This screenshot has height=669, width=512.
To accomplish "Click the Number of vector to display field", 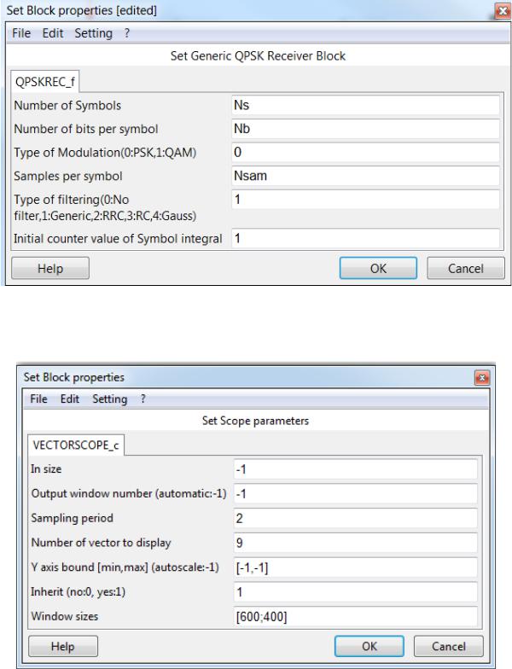I will tap(356, 543).
